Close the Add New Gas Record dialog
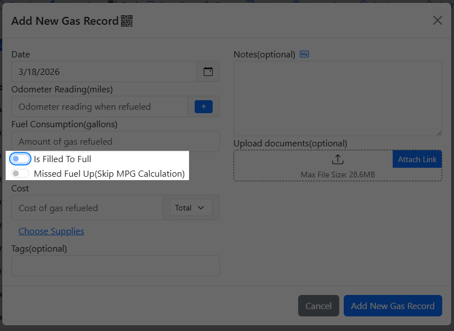Screen dimensions: 454x331 [x=437, y=21]
